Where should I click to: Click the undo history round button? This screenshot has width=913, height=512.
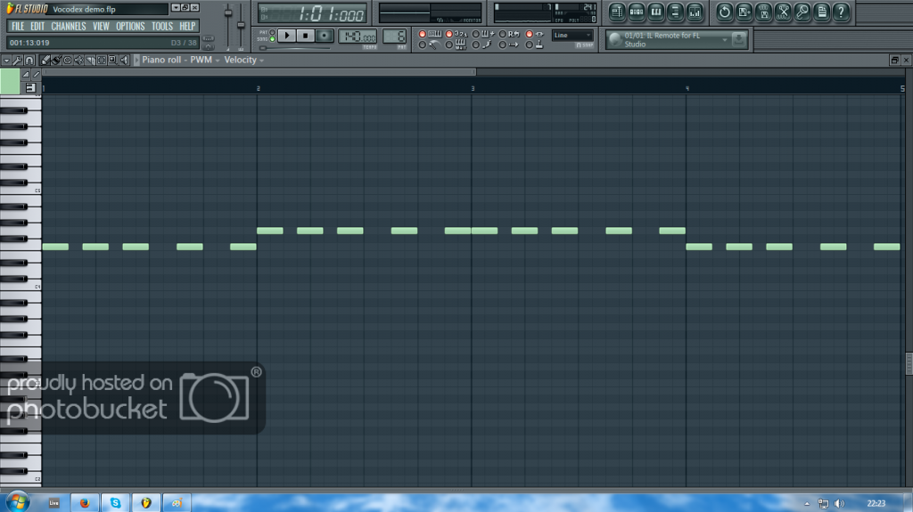tap(724, 12)
